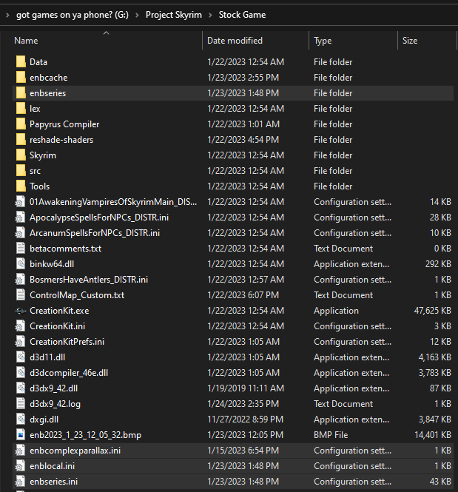The height and width of the screenshot is (492, 458).
Task: Click the ControlMap_Custom.txt document icon
Action: click(x=21, y=295)
